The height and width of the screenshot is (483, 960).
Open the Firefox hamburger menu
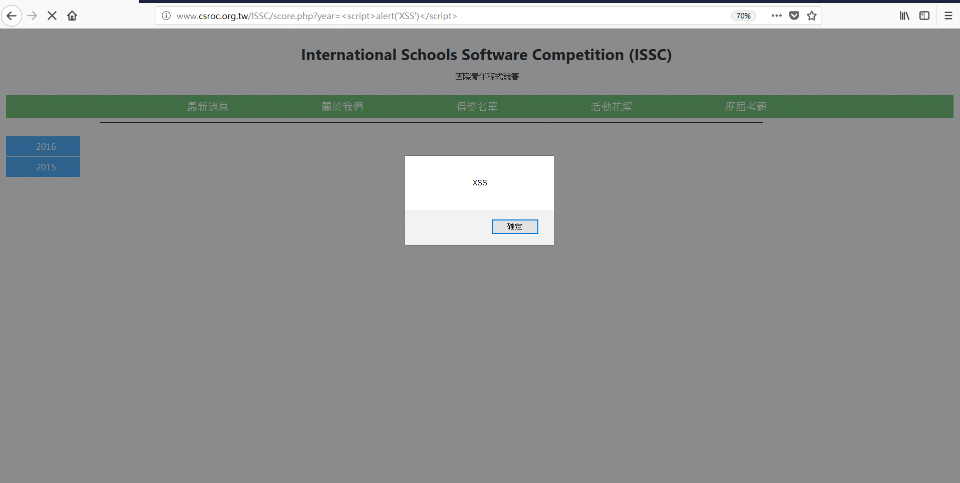[948, 16]
